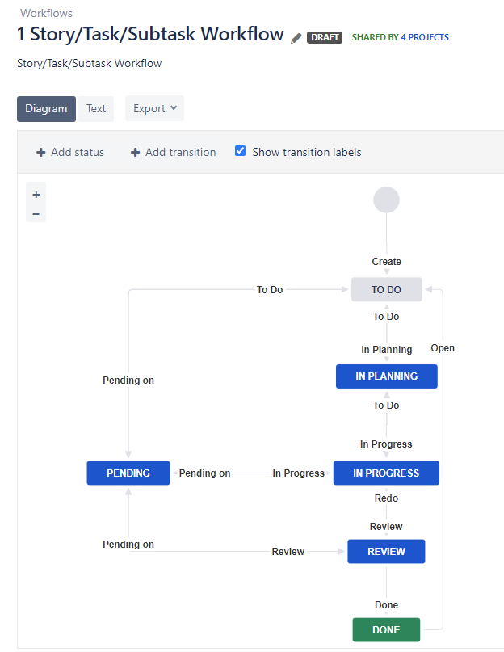The width and height of the screenshot is (504, 652).
Task: Select the PENDING status node
Action: pyautogui.click(x=128, y=473)
